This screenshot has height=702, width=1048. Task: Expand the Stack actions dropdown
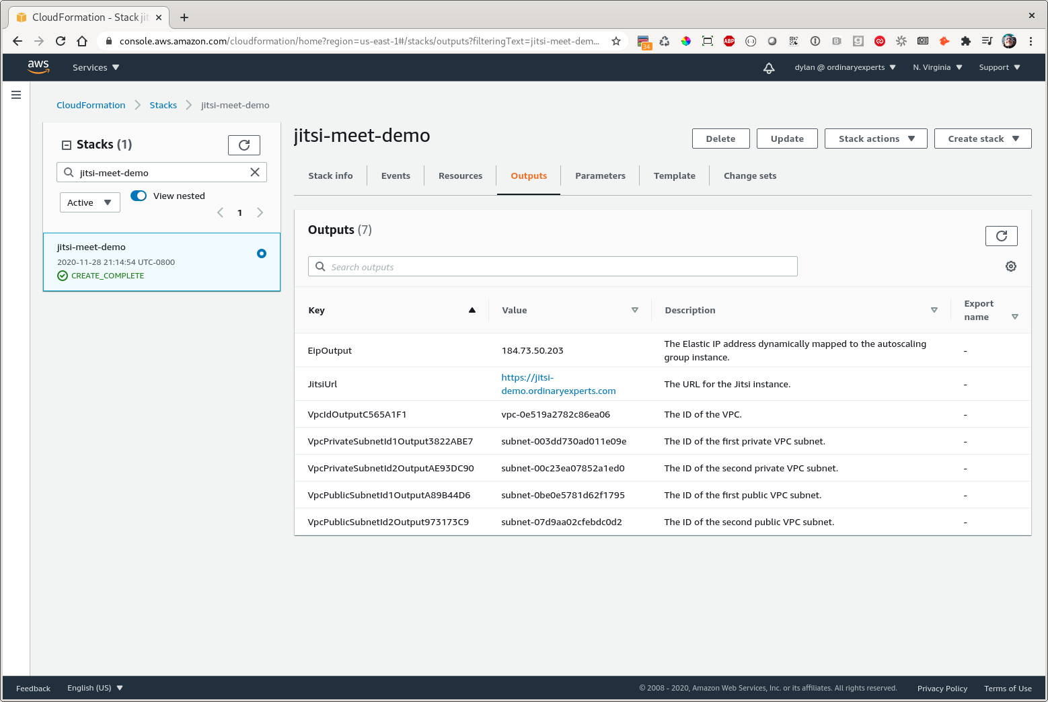(876, 139)
